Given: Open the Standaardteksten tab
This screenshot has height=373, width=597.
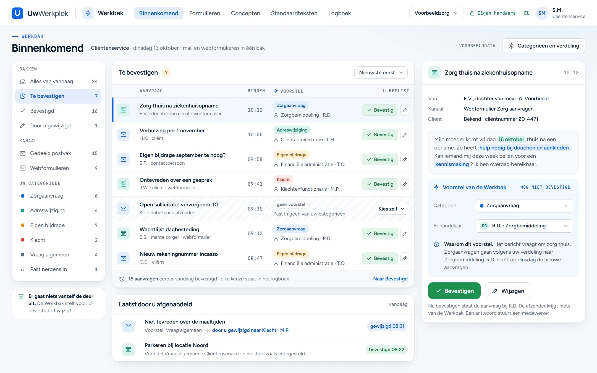Looking at the screenshot, I should (x=294, y=13).
